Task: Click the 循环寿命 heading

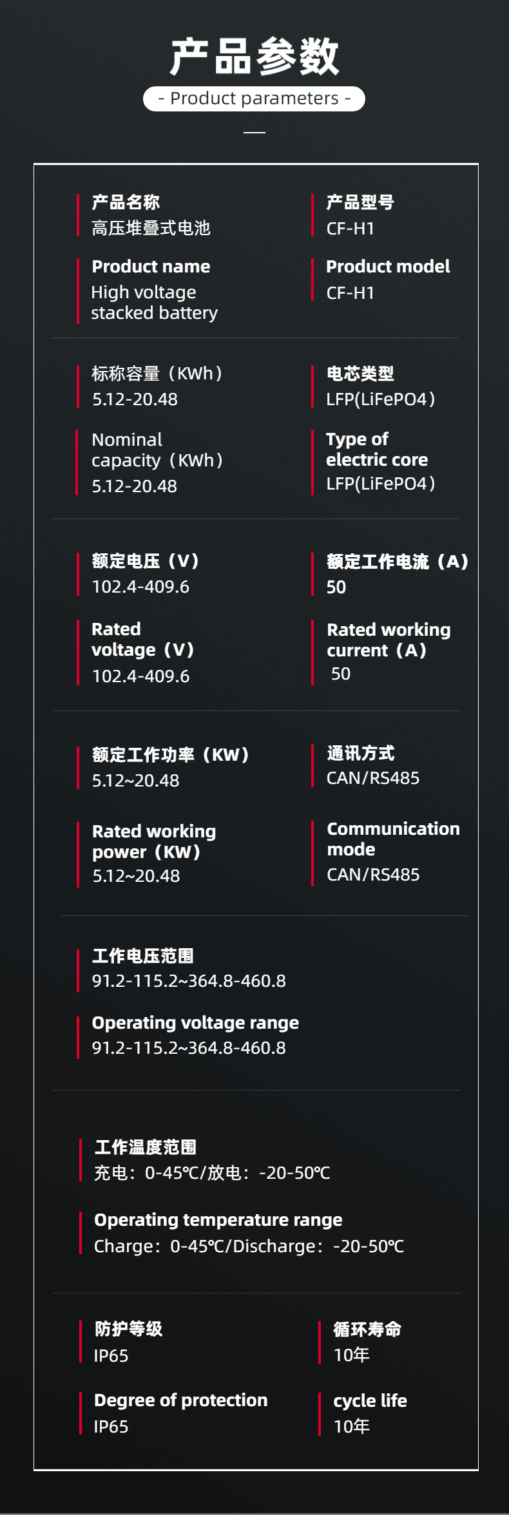Action: (x=367, y=1329)
